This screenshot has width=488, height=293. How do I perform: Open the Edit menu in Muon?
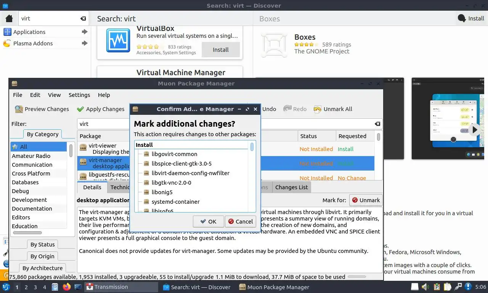point(35,95)
